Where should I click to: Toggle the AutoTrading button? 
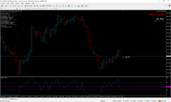47,6
